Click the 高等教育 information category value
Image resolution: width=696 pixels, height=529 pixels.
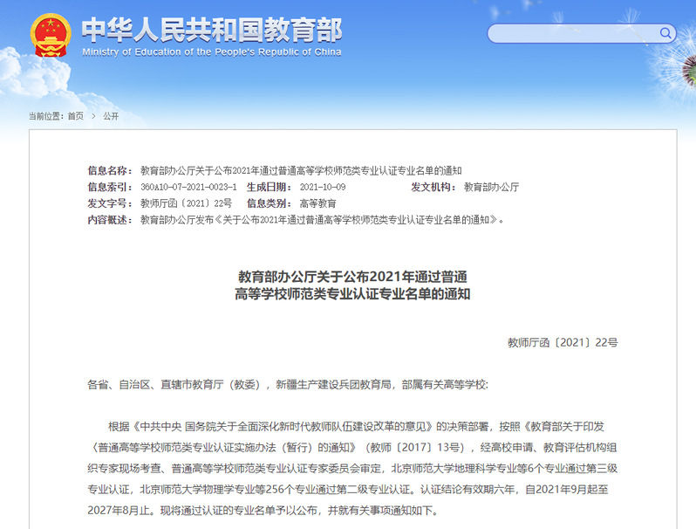coord(317,203)
